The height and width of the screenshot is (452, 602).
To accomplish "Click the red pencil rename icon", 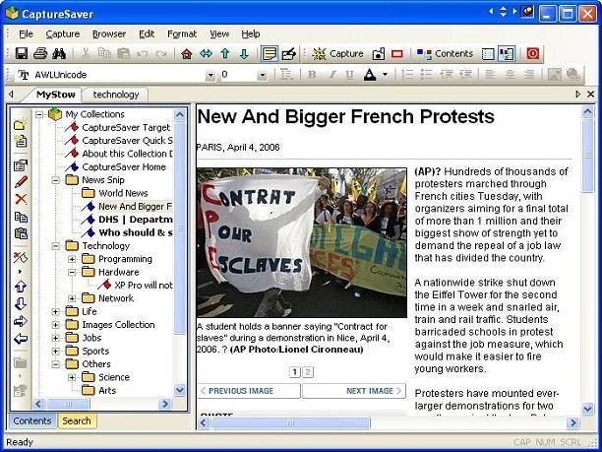I will tap(21, 182).
